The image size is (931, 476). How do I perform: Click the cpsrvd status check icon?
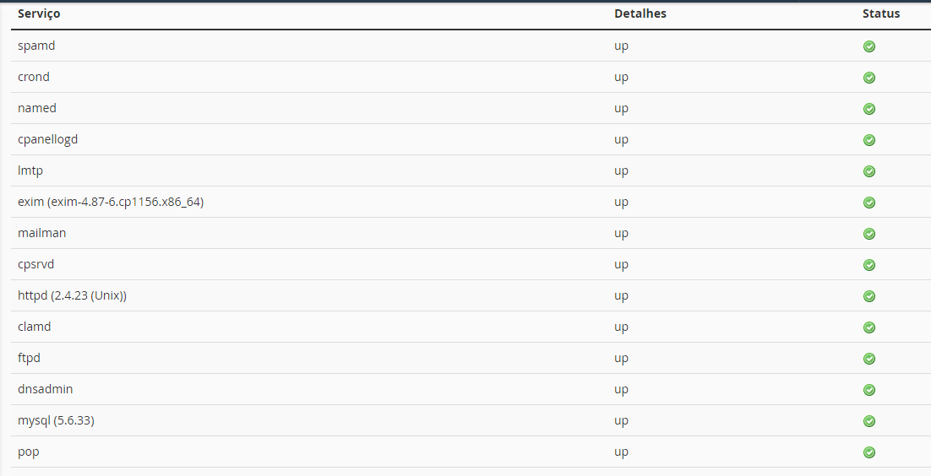pyautogui.click(x=869, y=265)
